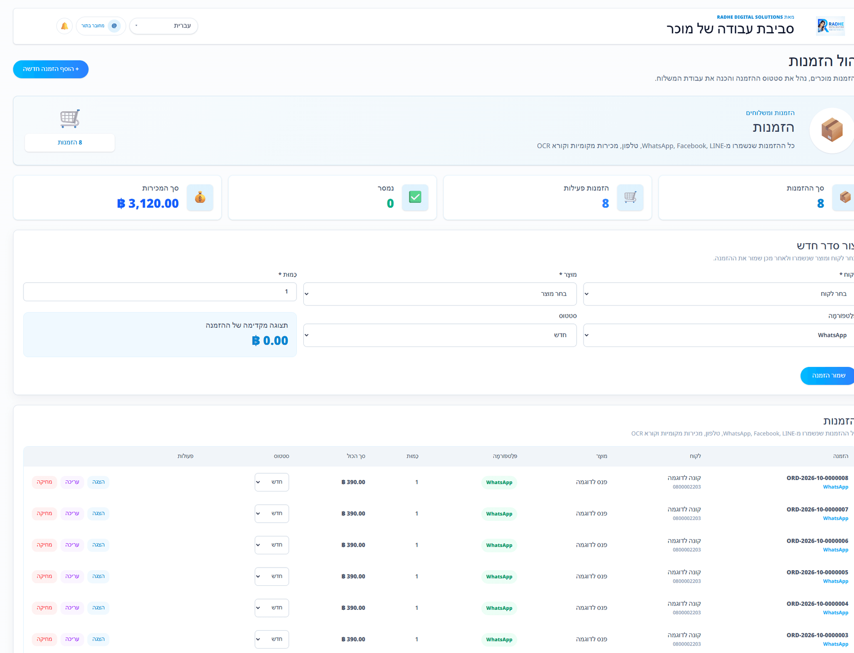Click the green checkmark icon for נמסר
Screen dimensions: 854x653
[x=415, y=198]
